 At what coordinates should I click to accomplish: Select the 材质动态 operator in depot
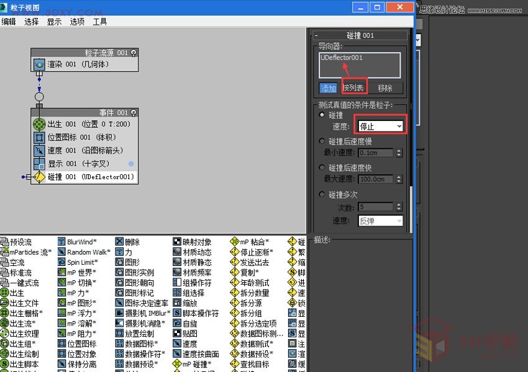click(x=177, y=252)
